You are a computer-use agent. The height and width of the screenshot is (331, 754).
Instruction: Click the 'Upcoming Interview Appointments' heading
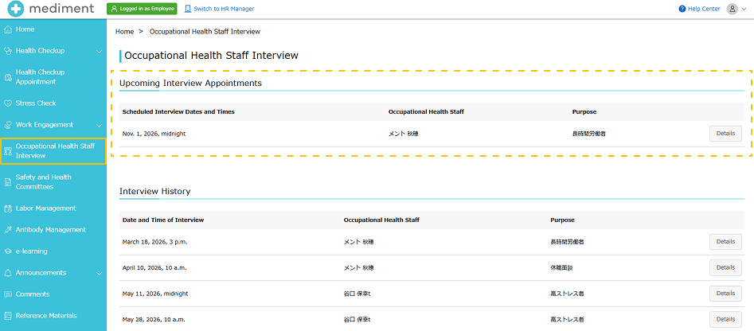click(190, 83)
